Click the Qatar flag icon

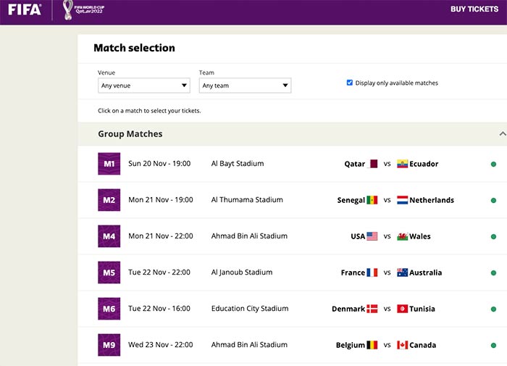click(x=374, y=164)
